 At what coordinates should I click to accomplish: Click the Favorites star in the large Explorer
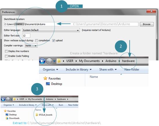click(45, 78)
